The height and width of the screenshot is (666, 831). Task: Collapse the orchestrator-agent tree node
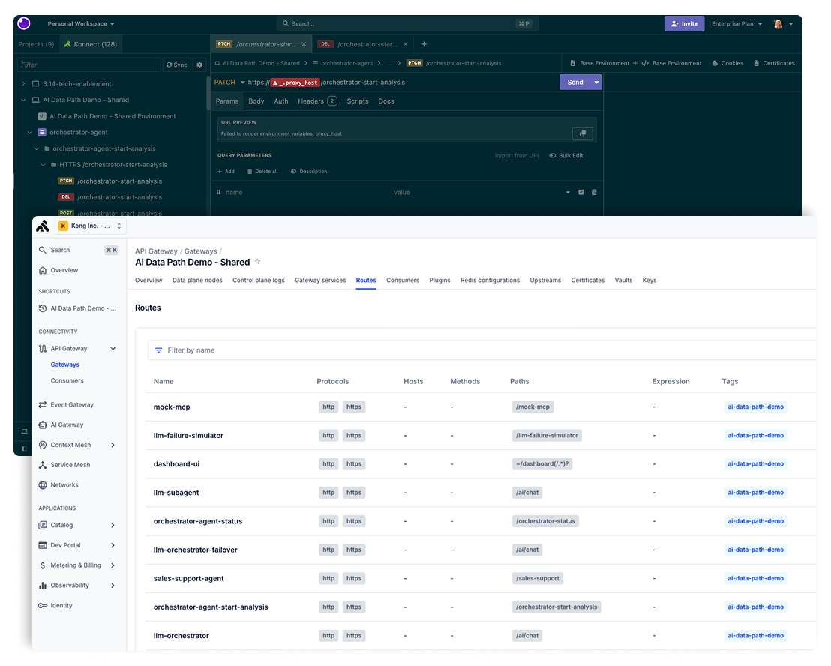[x=30, y=133]
